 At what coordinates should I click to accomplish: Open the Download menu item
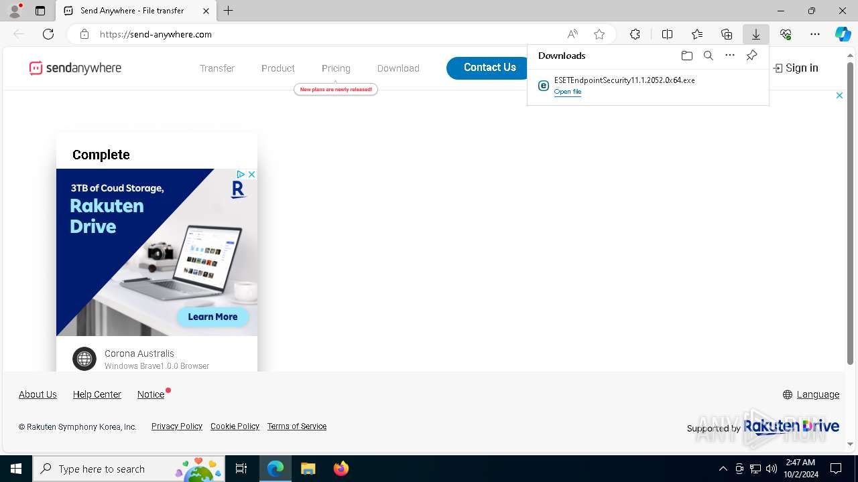(398, 68)
